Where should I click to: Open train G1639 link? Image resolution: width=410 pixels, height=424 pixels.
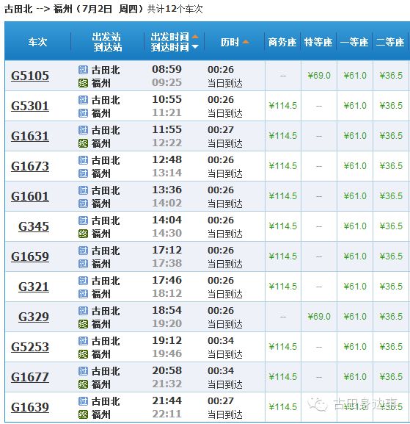pos(30,407)
